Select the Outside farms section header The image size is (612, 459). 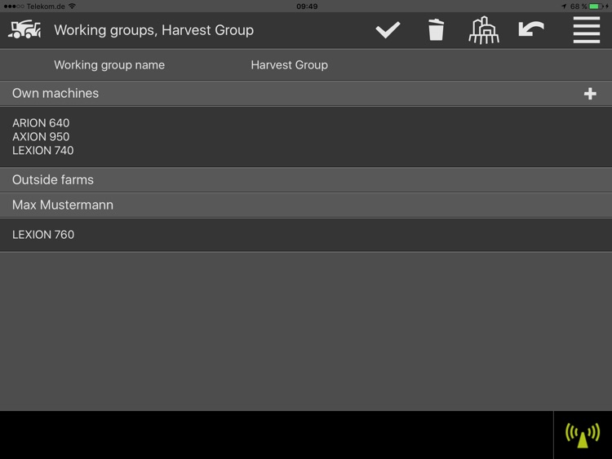click(306, 180)
